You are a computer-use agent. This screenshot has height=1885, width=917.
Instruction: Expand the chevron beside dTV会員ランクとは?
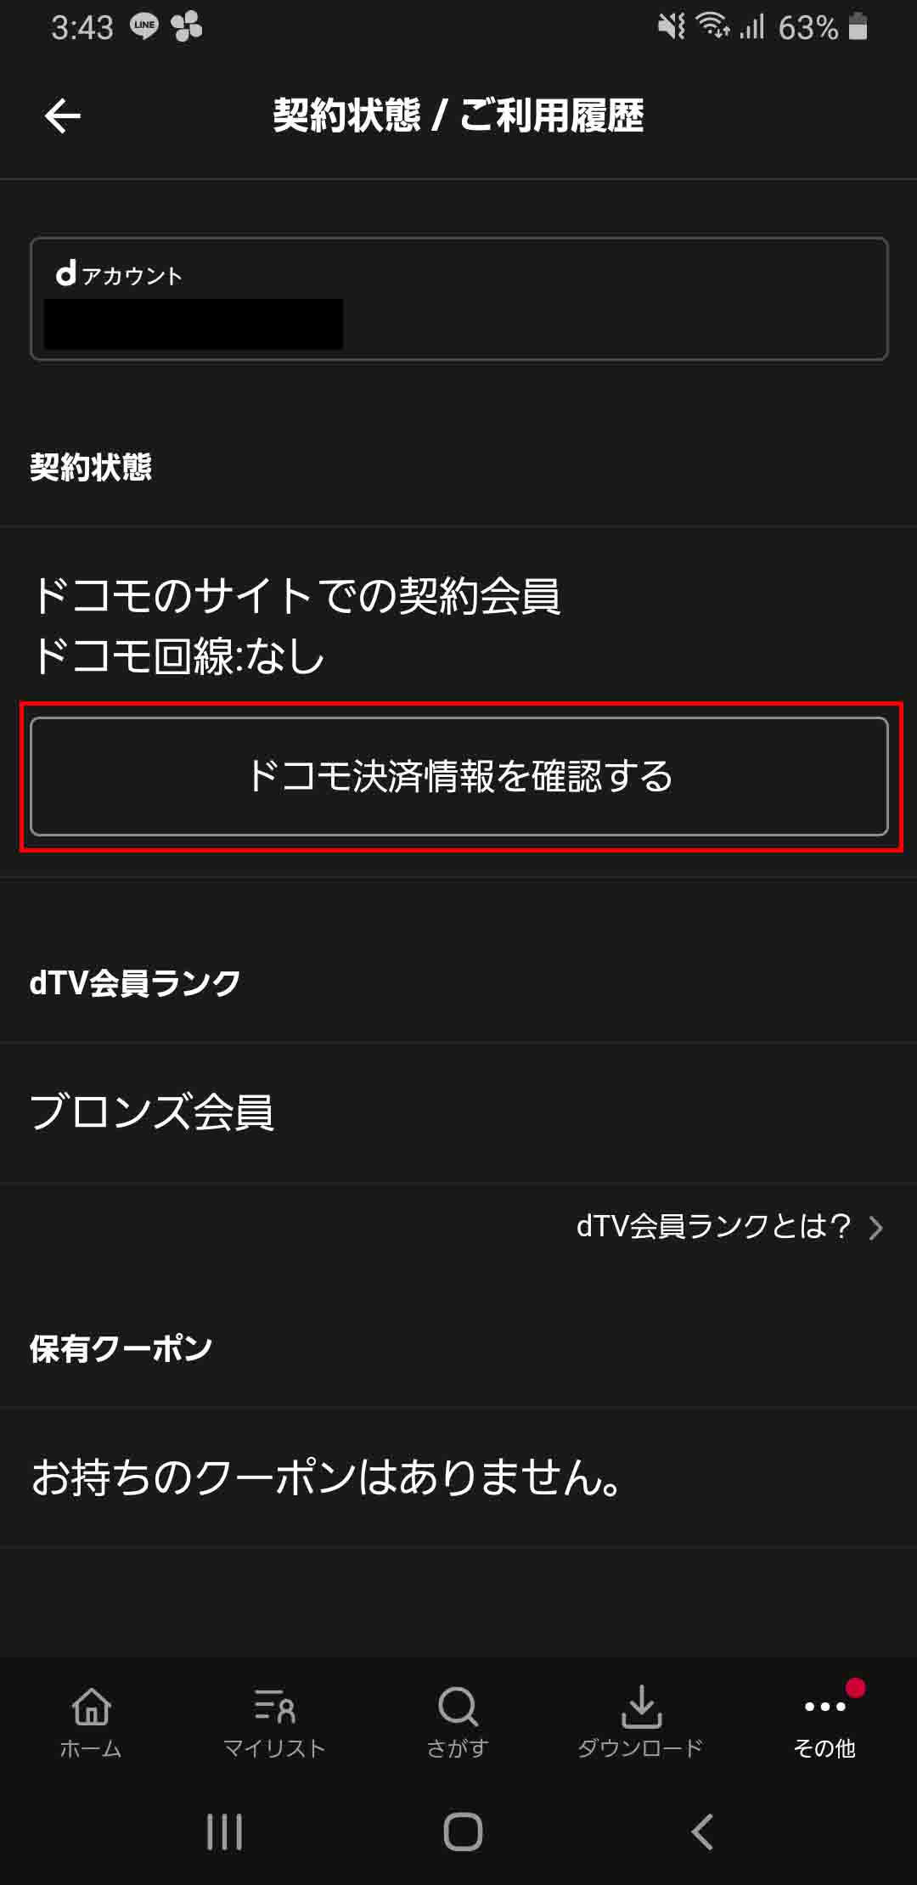[x=876, y=1227]
